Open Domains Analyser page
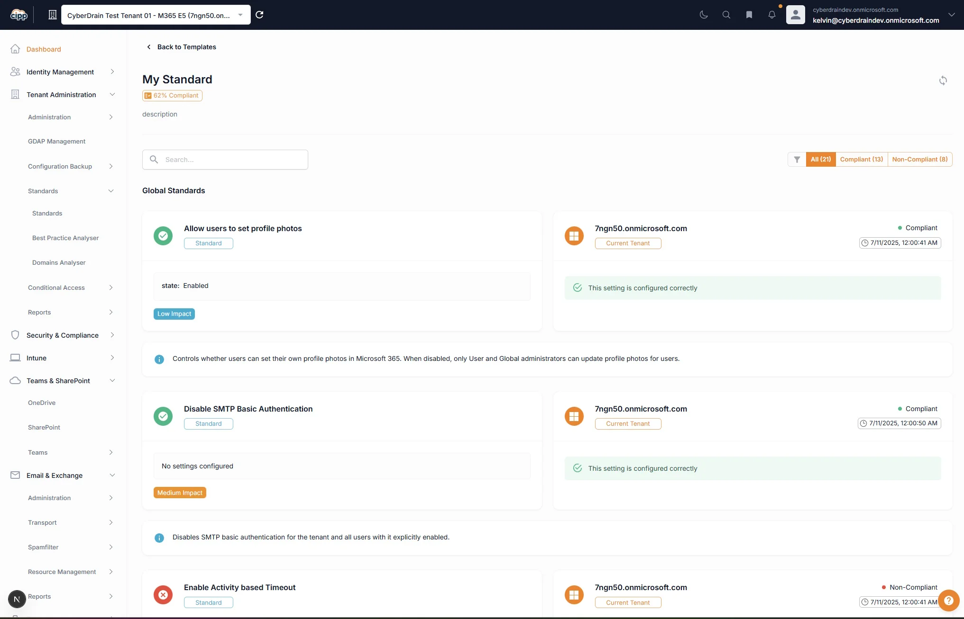Viewport: 964px width, 619px height. (59, 262)
